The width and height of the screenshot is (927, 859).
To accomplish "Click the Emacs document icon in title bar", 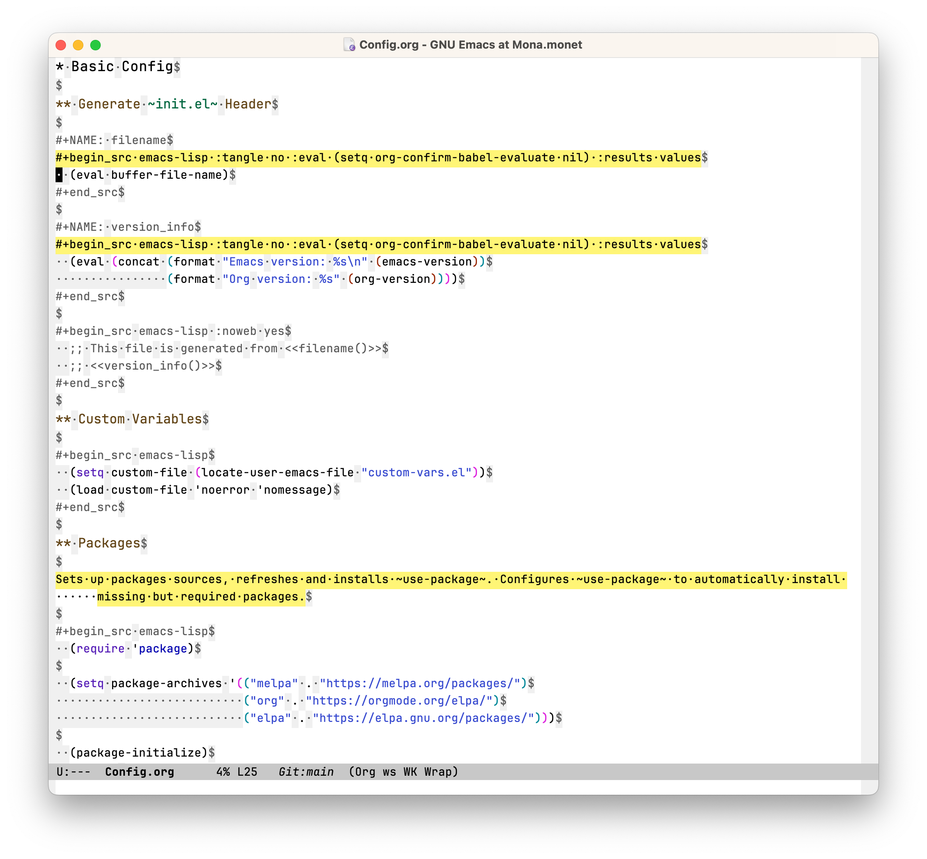I will pos(350,45).
